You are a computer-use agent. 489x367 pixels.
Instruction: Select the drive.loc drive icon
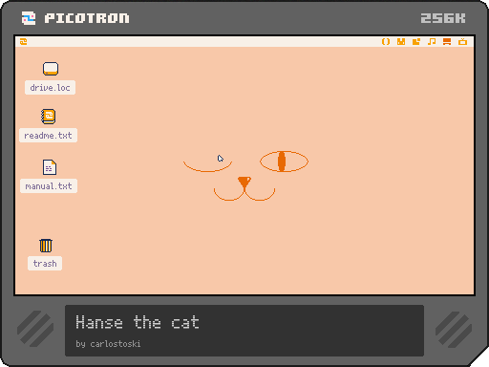coord(51,69)
